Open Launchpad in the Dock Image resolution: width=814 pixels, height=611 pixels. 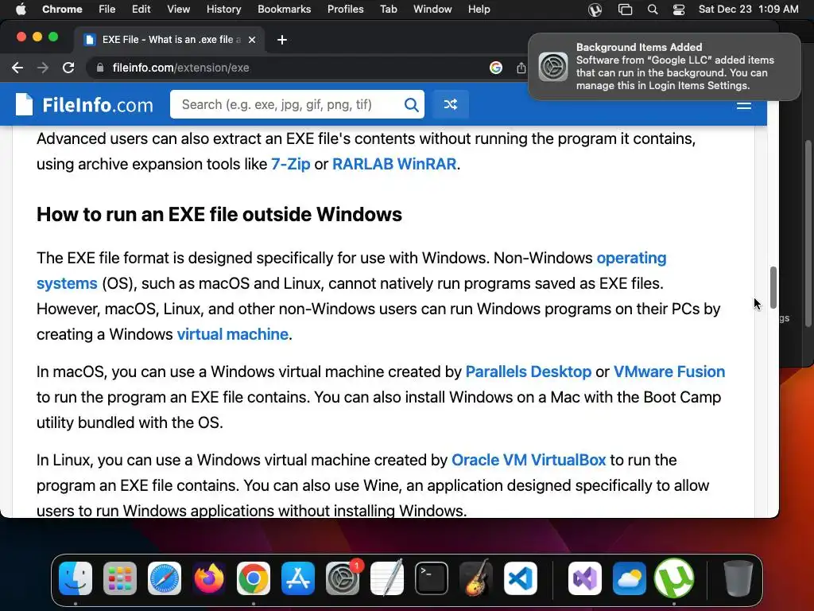tap(120, 578)
